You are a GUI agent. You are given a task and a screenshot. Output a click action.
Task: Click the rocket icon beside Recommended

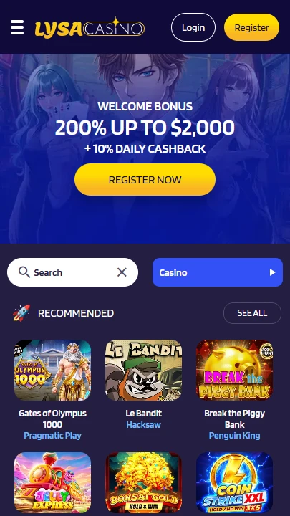21,313
